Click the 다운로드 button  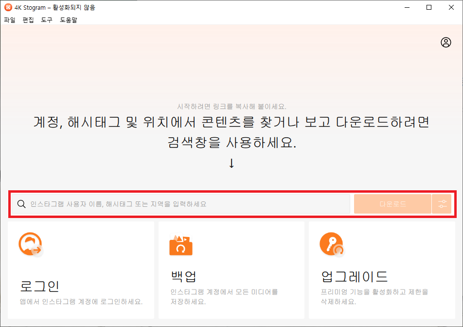tap(392, 204)
